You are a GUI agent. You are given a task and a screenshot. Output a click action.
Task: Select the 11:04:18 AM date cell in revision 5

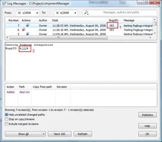coord(79,34)
